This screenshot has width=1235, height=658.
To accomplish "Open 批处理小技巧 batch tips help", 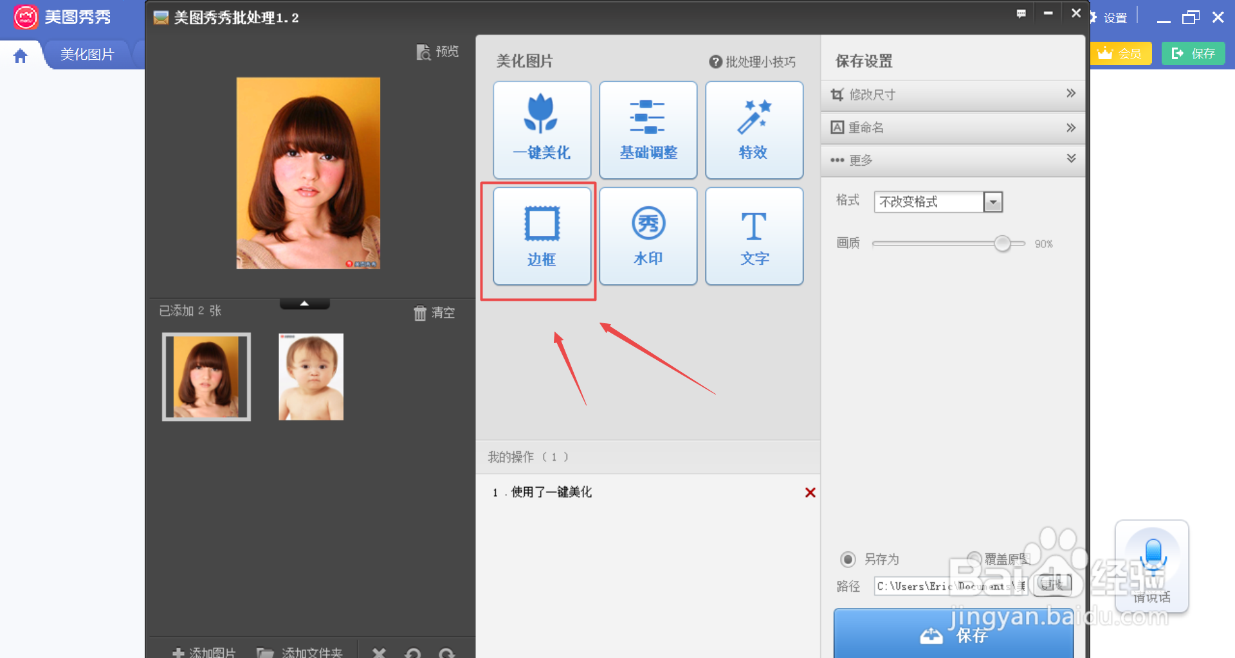I will (x=753, y=62).
